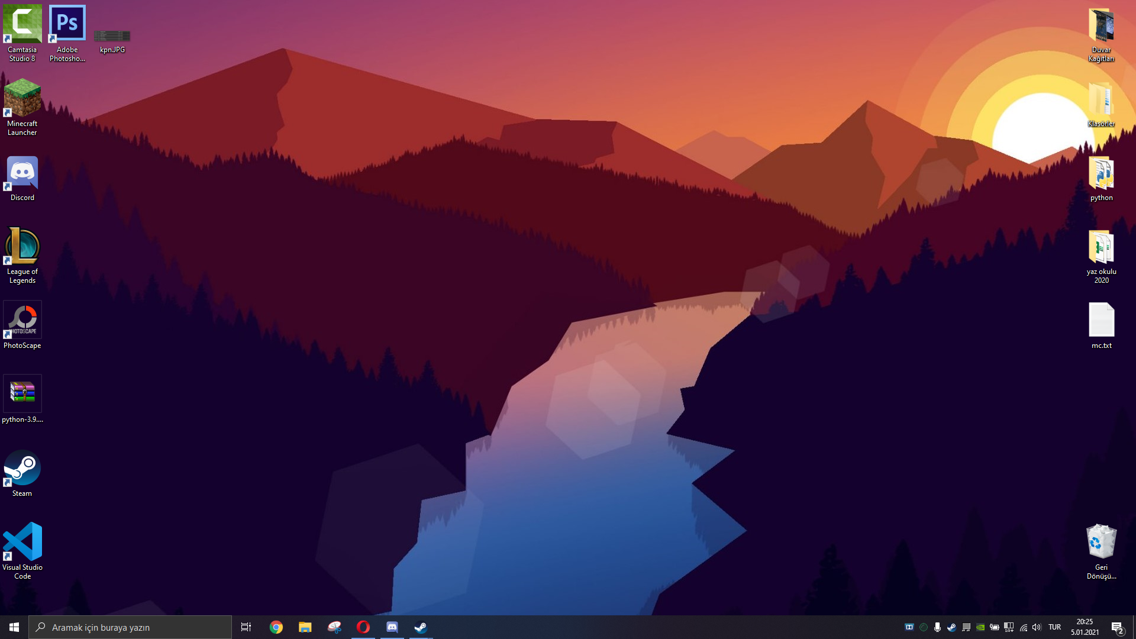Open Google Chrome from the taskbar
The width and height of the screenshot is (1136, 639).
click(276, 627)
